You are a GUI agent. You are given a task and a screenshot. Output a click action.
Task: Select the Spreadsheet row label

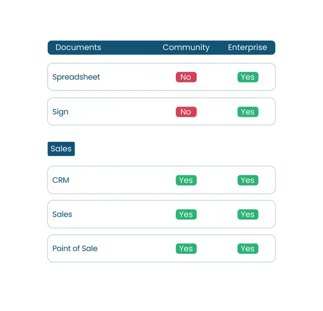76,77
